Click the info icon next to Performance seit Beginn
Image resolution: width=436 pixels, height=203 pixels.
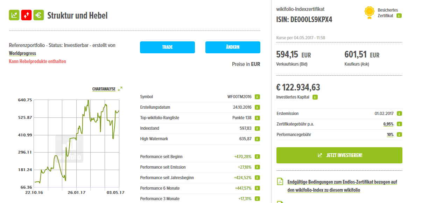coord(257,157)
